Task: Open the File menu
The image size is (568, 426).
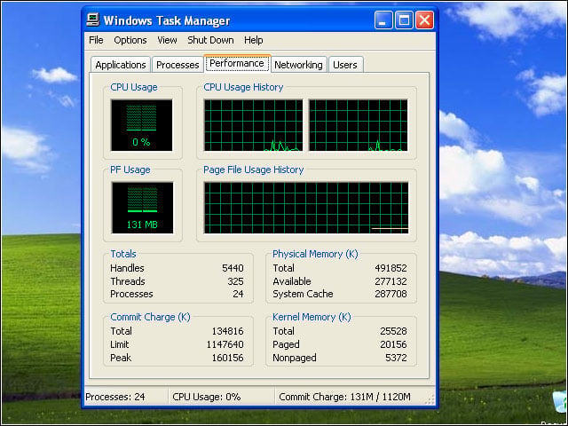Action: [96, 40]
